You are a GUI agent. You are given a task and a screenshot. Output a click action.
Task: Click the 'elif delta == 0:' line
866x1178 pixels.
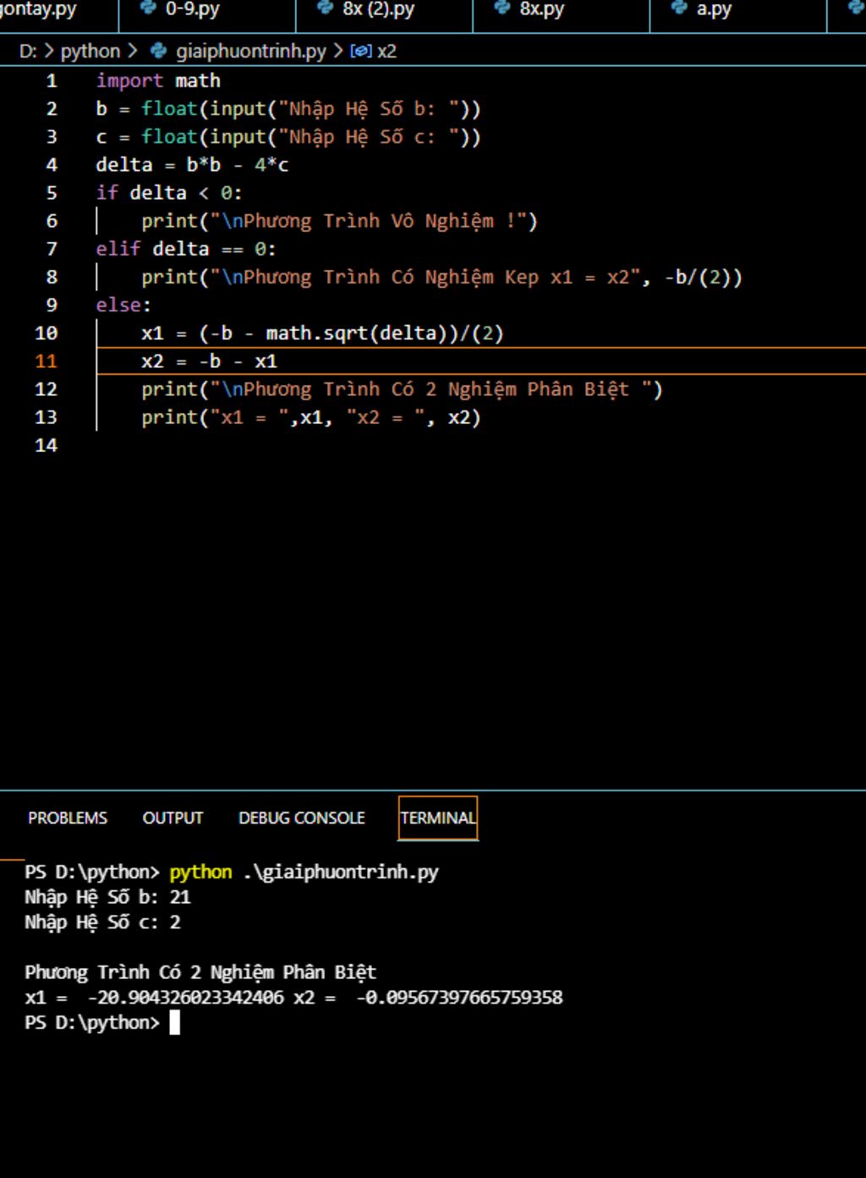coord(186,249)
